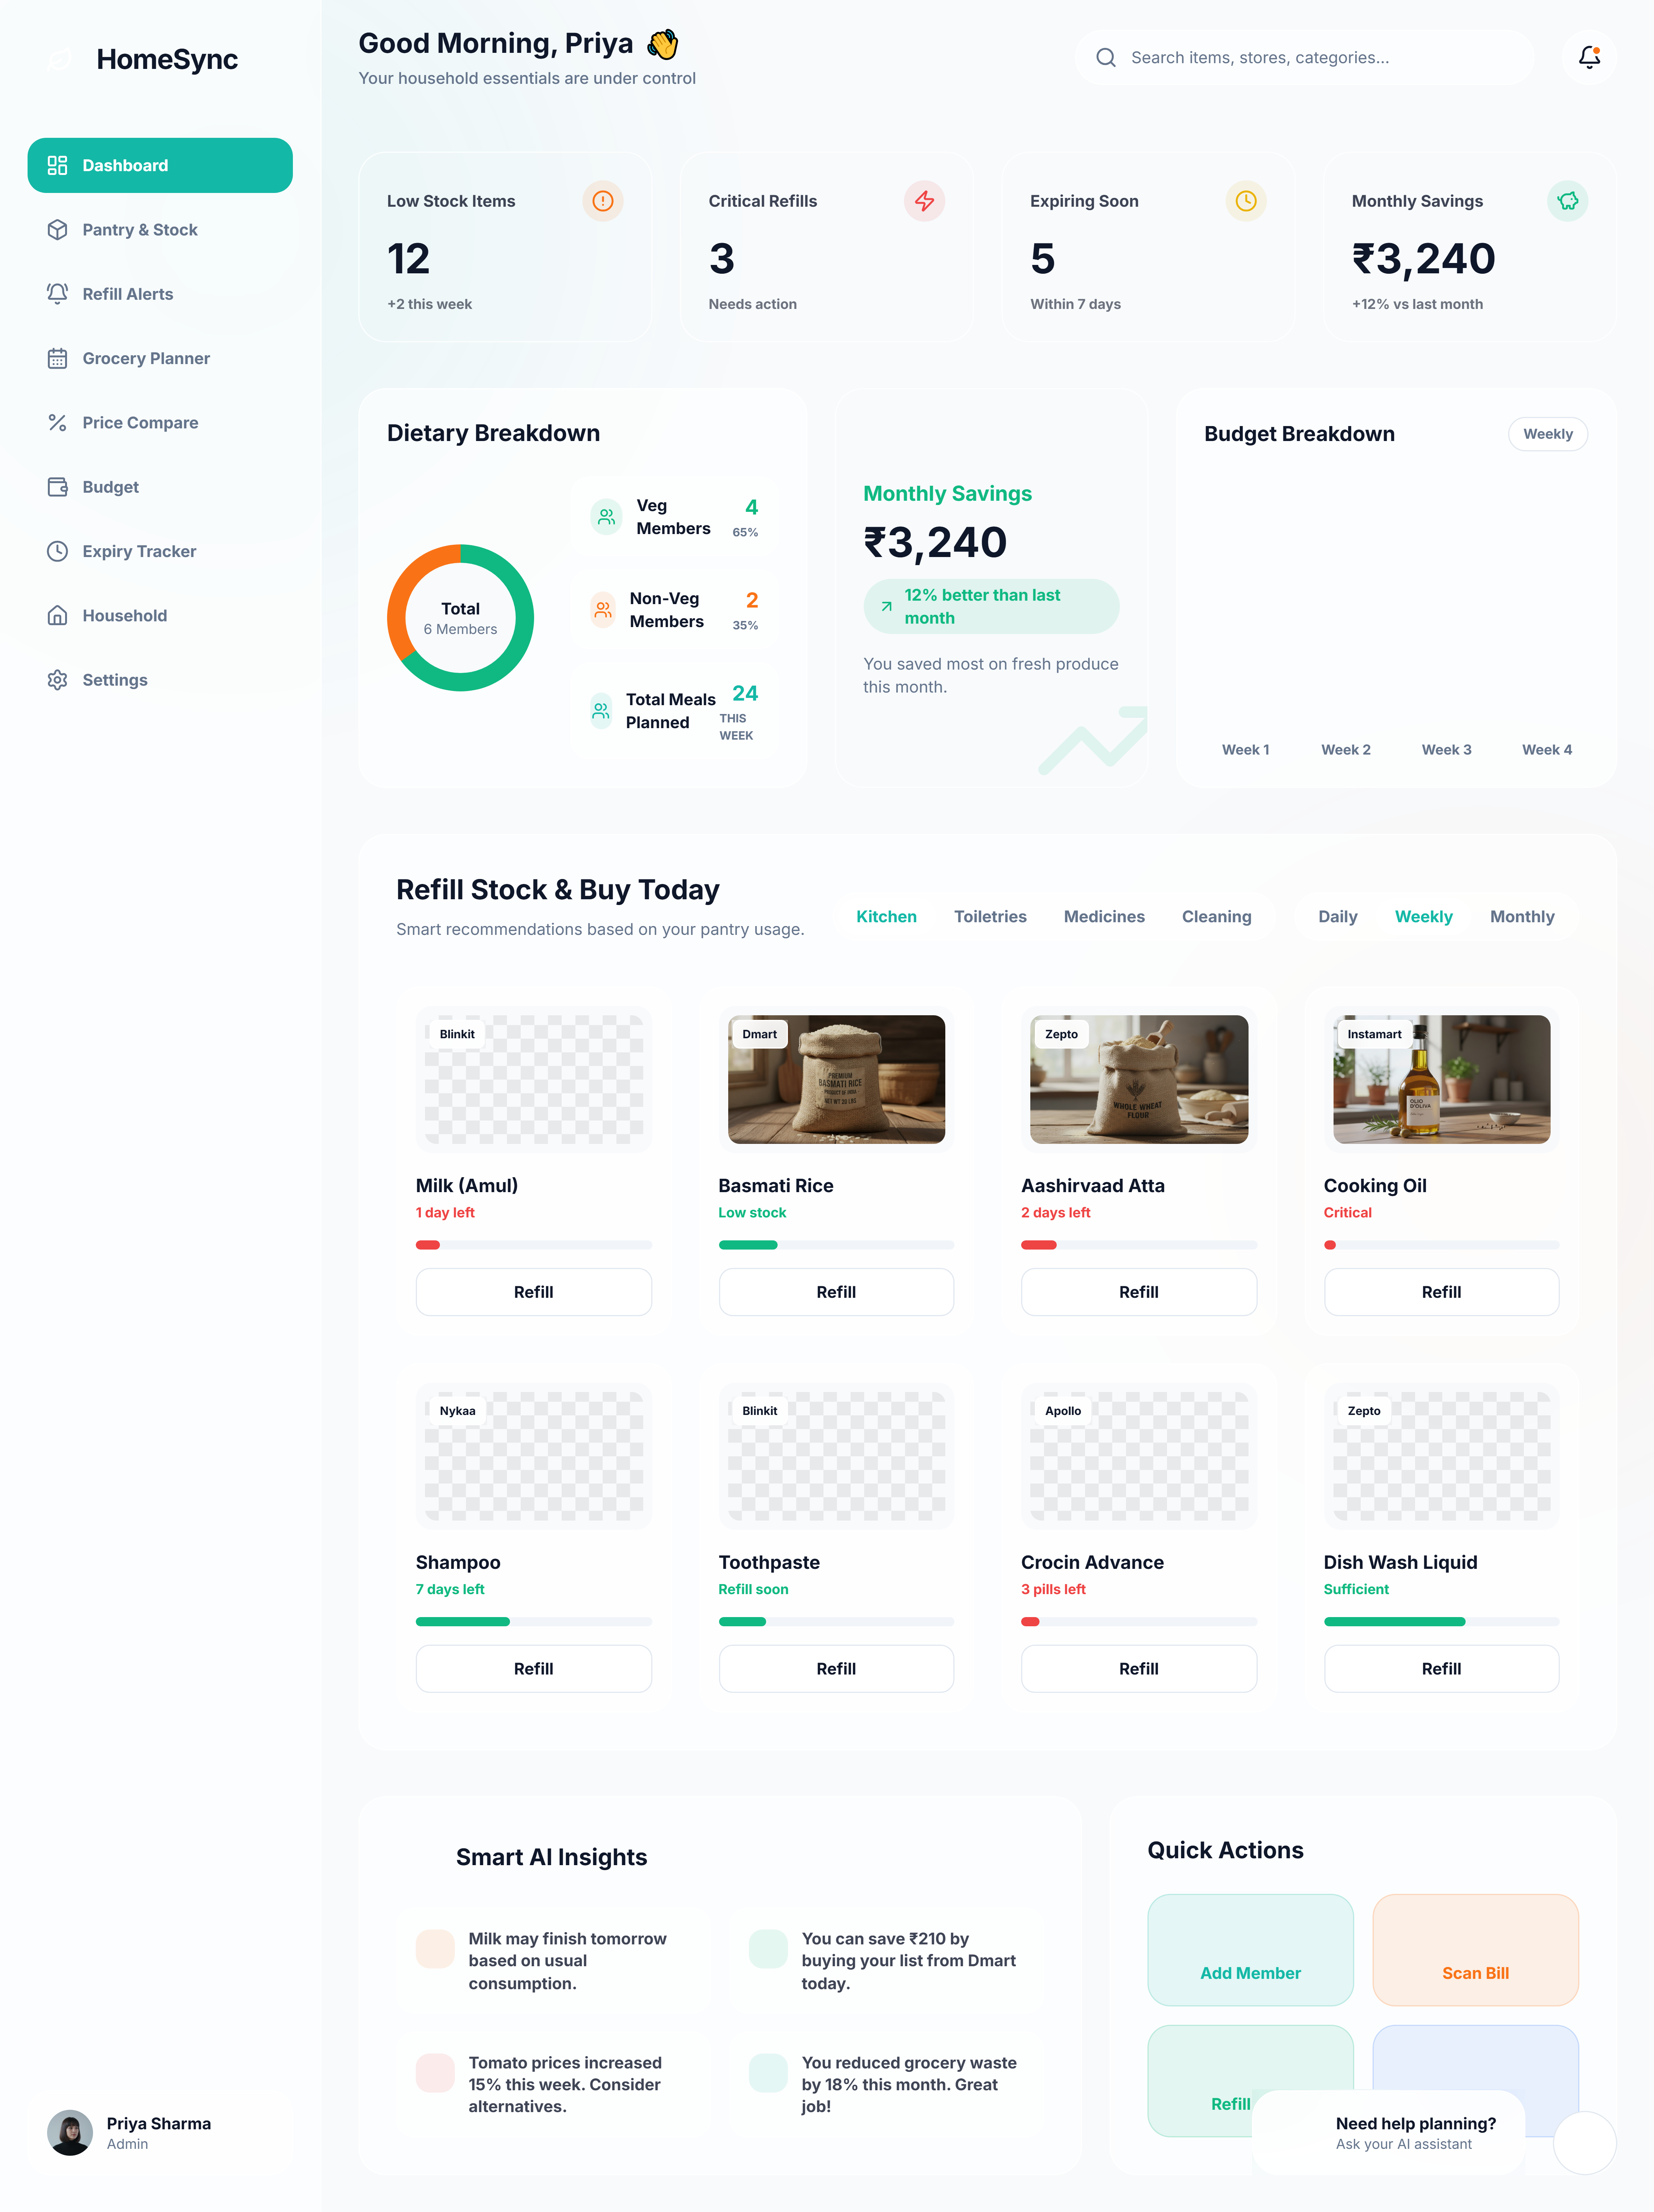Click the Cooking Oil stock progress bar
Viewport: 1654px width, 2212px height.
(1441, 1245)
